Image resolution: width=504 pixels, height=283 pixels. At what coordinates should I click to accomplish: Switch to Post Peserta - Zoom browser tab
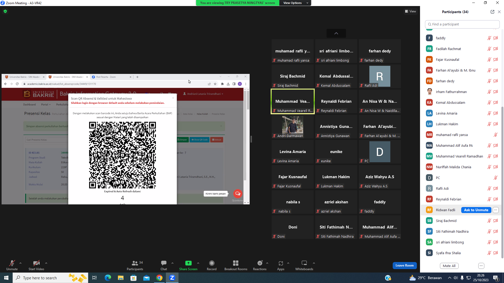coord(112,77)
